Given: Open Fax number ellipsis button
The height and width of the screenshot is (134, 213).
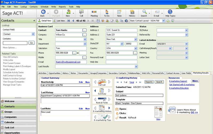Looking at the screenshot, I should tap(135, 53).
